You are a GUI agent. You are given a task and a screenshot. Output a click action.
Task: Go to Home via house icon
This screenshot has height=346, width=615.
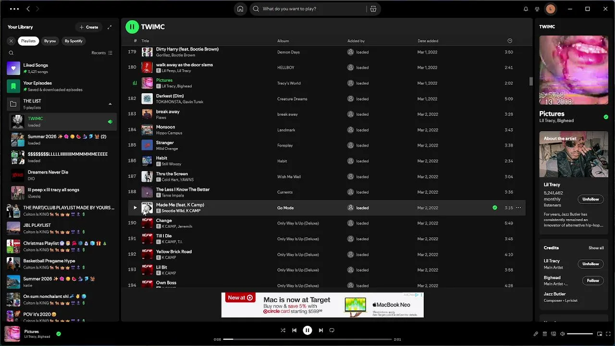click(240, 9)
